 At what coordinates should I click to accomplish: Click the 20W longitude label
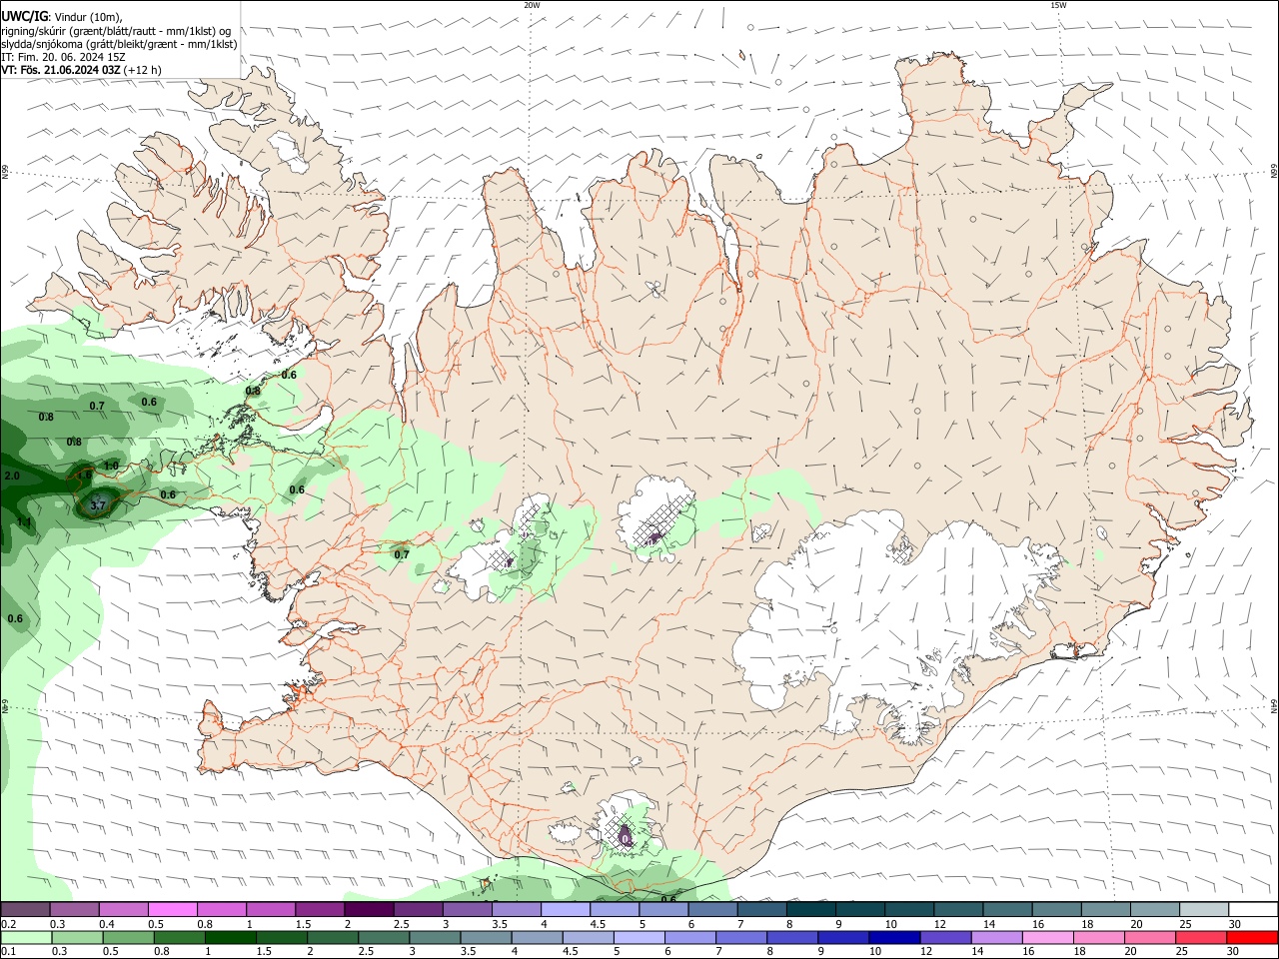click(532, 5)
